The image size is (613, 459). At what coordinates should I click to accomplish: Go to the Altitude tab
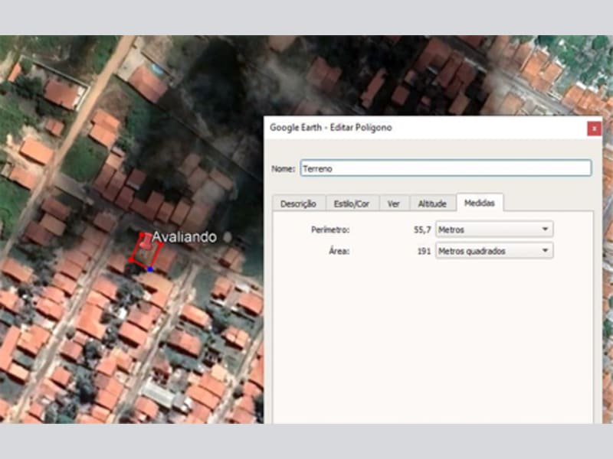tap(432, 203)
